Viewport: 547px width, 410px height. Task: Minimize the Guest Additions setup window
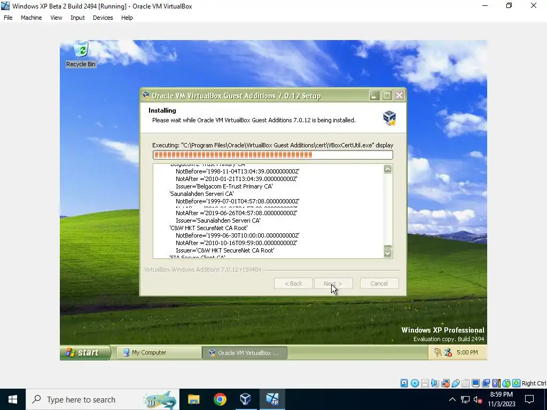click(x=374, y=95)
